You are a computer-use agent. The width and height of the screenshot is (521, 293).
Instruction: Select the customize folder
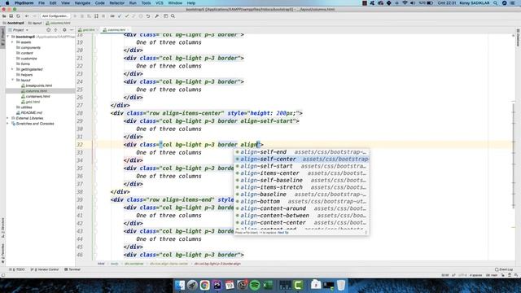coord(28,59)
